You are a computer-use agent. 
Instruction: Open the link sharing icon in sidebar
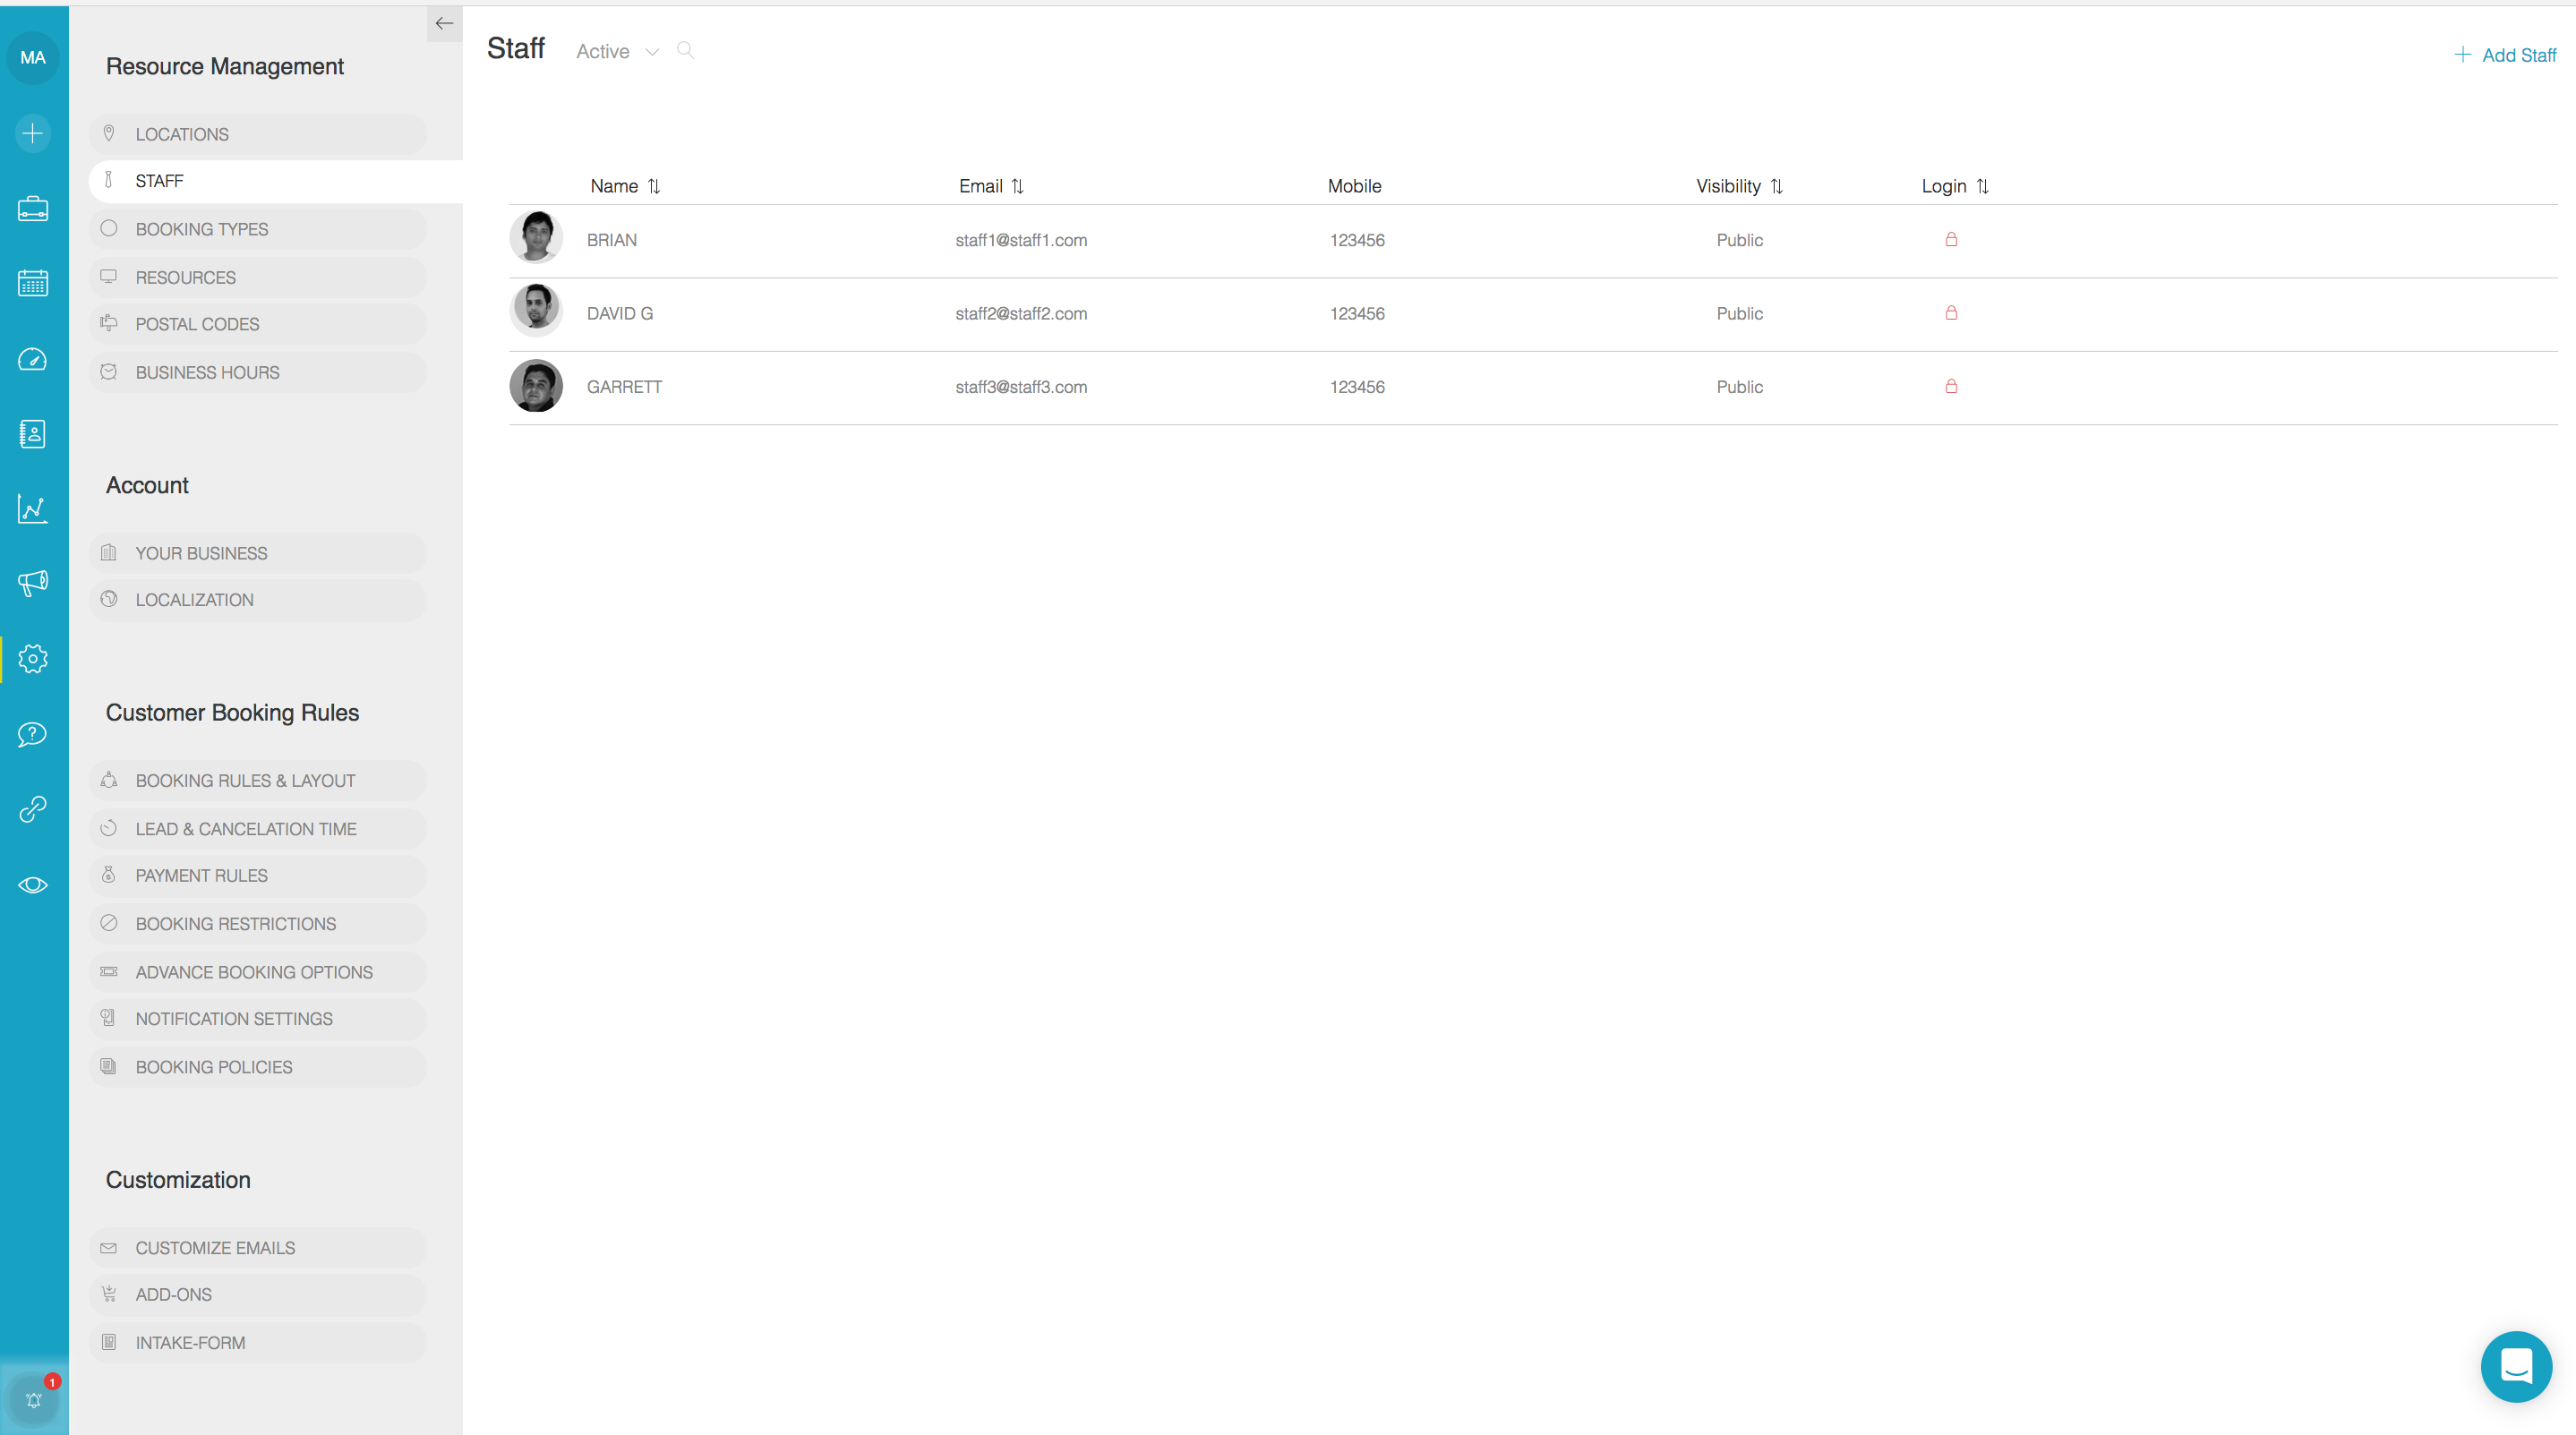click(33, 809)
